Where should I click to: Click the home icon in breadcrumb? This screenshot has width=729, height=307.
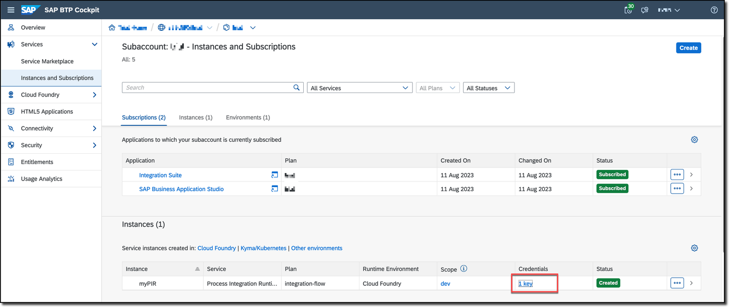[112, 27]
